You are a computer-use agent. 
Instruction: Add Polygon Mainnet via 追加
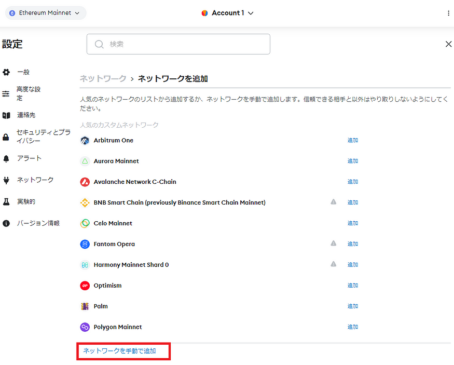(x=353, y=327)
